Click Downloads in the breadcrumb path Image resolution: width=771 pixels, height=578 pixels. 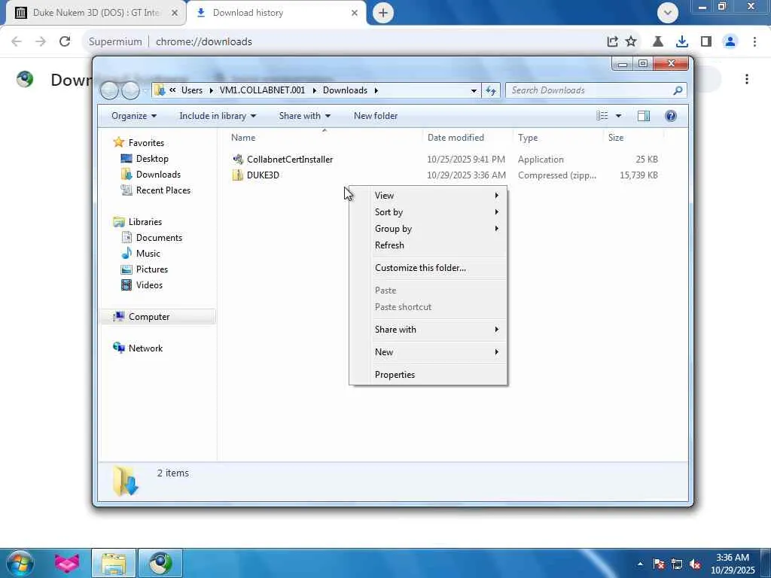(x=345, y=90)
